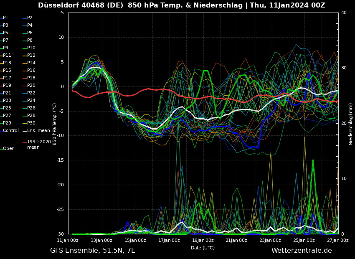Click the 850 hPa Temp. (°C) axis label
The width and height of the screenshot is (355, 259).
[x=55, y=124]
